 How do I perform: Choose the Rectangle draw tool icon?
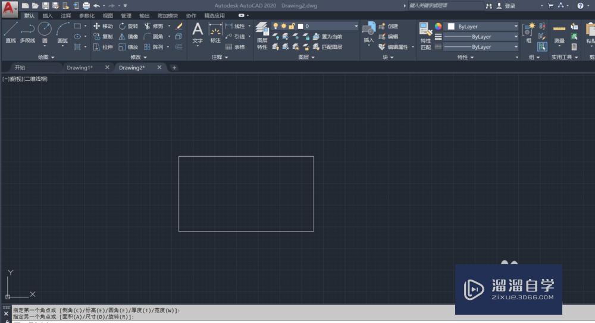click(77, 26)
